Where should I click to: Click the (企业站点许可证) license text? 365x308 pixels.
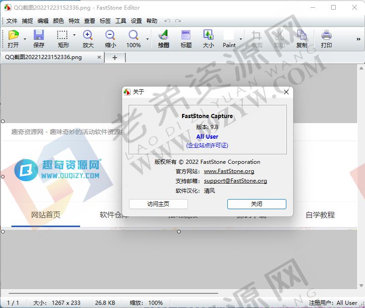207,146
